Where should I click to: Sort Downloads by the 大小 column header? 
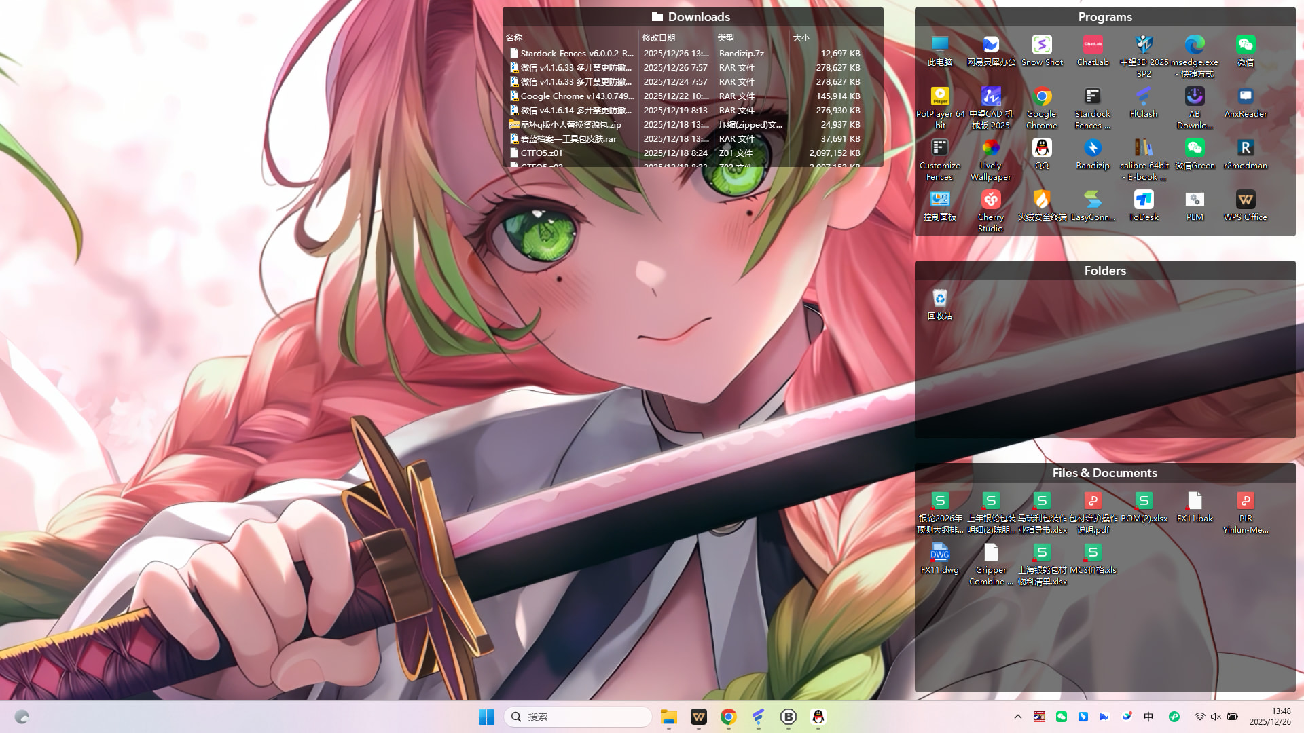(x=801, y=38)
